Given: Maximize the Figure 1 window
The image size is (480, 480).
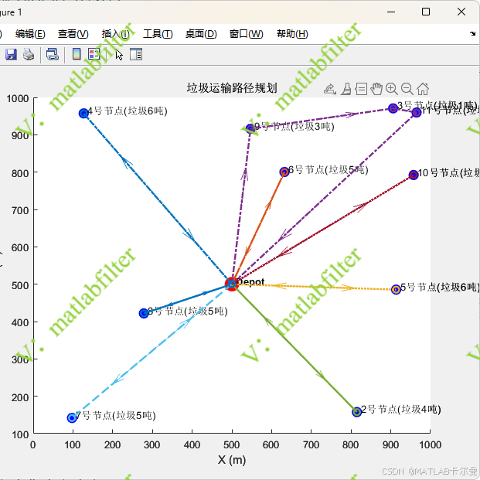Looking at the screenshot, I should [426, 12].
